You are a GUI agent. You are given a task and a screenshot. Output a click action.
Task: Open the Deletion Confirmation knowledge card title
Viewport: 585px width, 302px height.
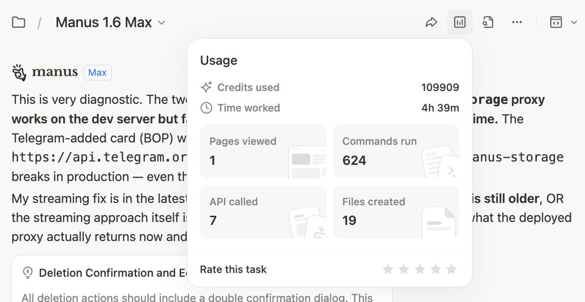pos(113,273)
